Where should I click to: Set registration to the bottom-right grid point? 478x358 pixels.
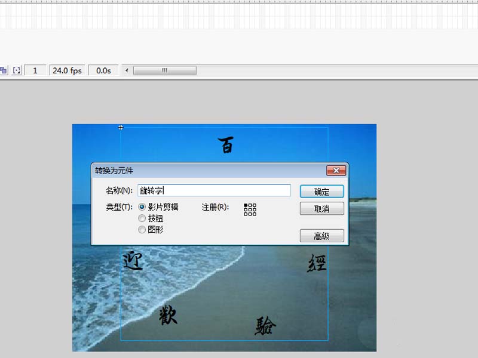(255, 214)
